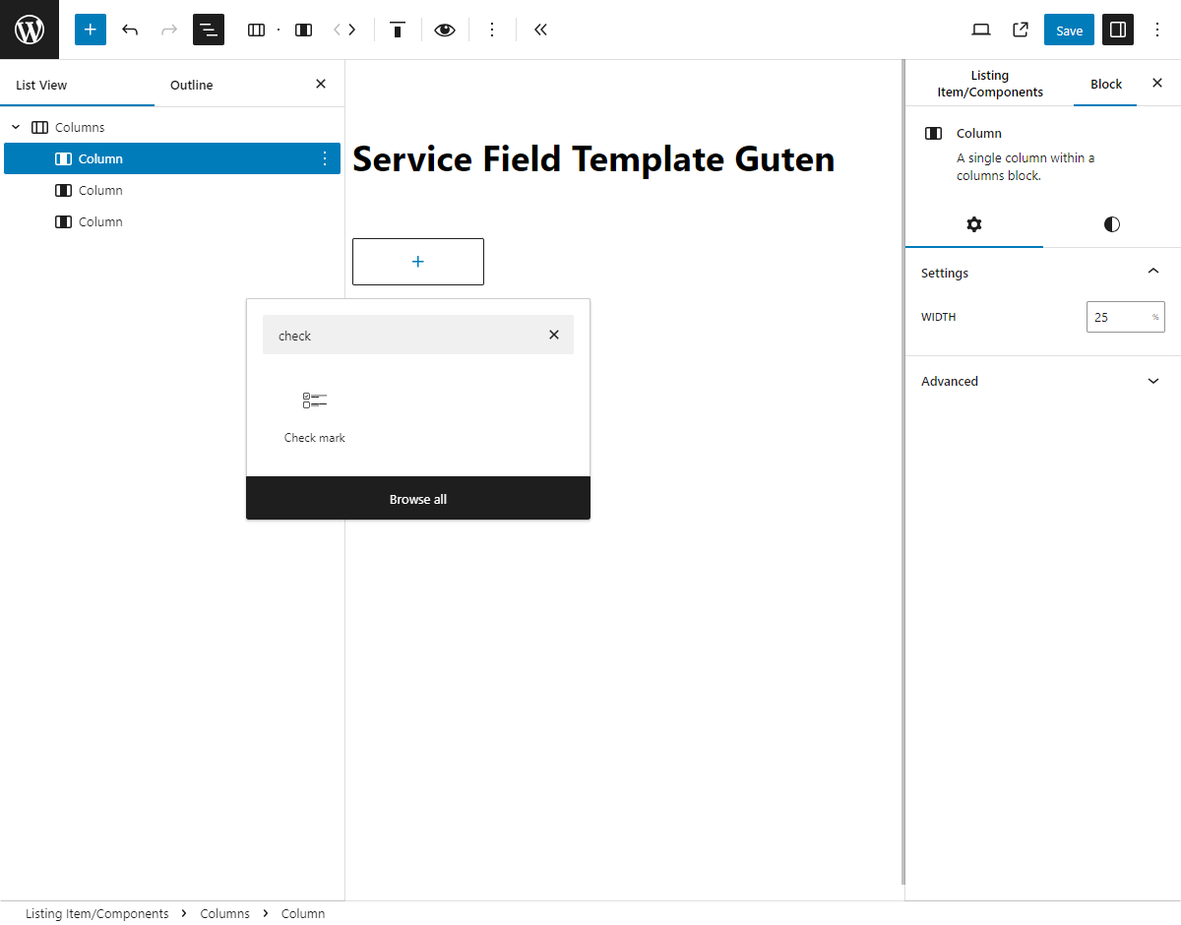Click the view post external link icon
The image size is (1181, 925).
(1020, 30)
